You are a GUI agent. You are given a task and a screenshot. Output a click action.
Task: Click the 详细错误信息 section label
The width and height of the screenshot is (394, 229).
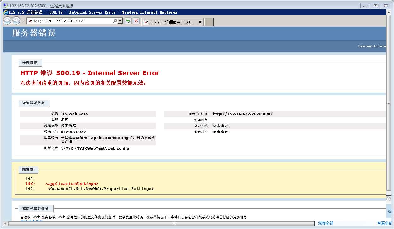pos(33,103)
